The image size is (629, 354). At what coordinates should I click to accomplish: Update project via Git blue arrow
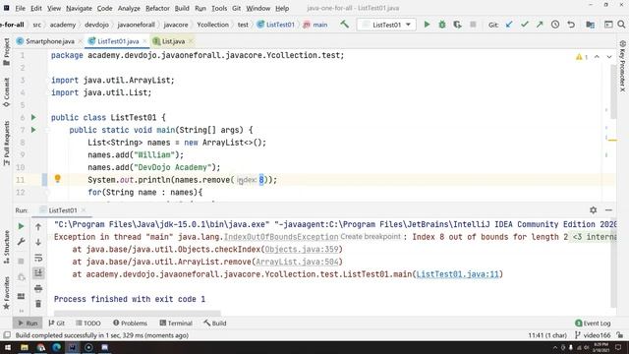(509, 25)
